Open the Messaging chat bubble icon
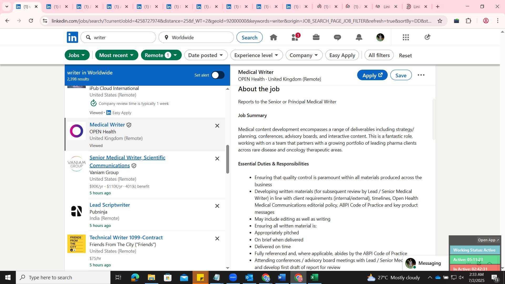Image resolution: width=505 pixels, height=284 pixels. point(337,37)
